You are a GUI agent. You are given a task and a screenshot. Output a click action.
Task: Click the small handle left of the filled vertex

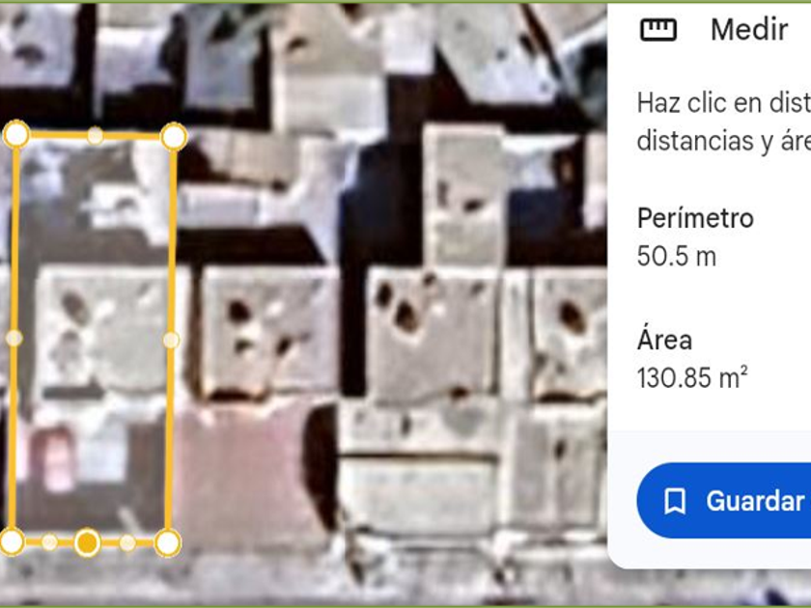click(x=49, y=541)
